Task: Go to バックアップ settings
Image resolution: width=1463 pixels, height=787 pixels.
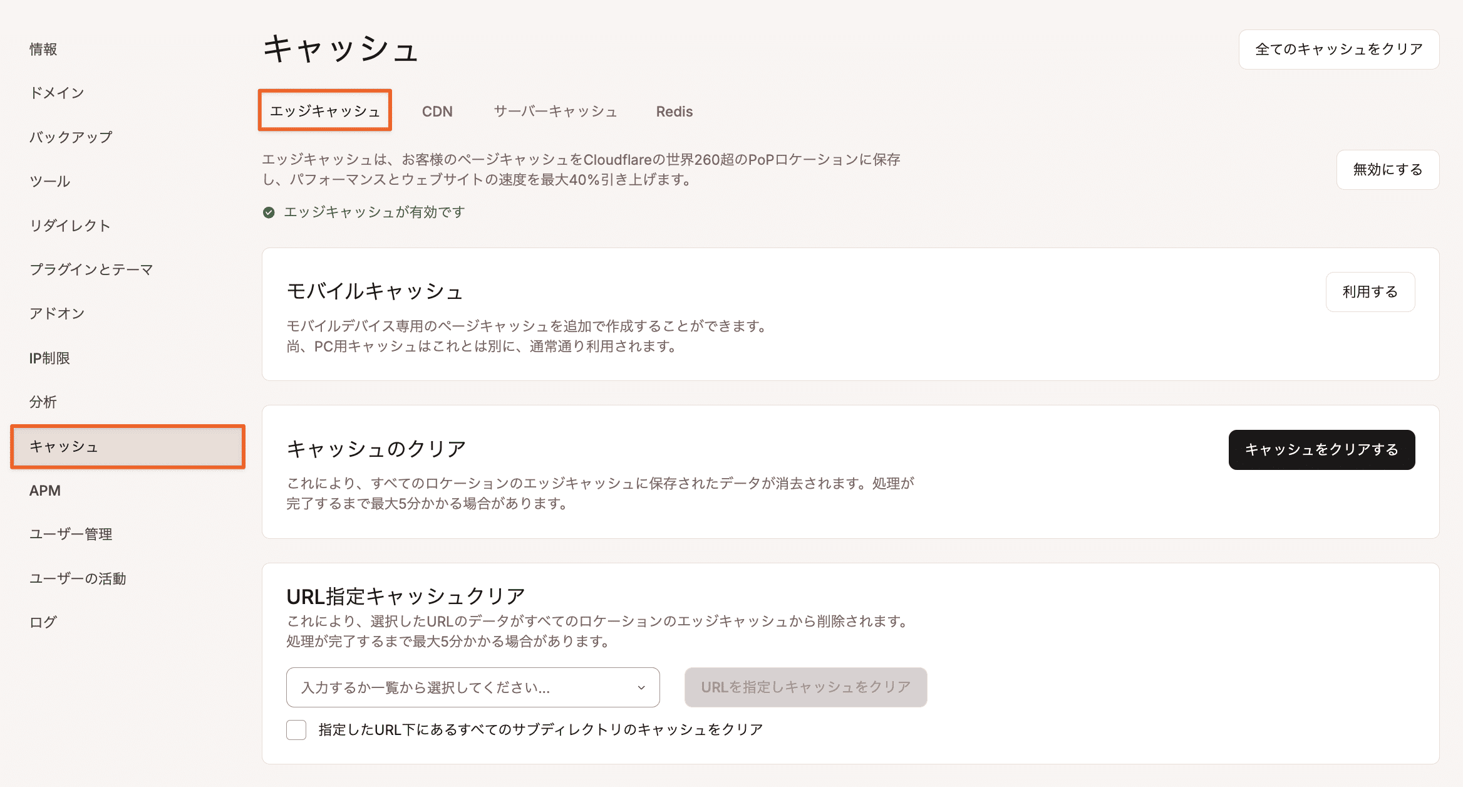Action: 71,136
